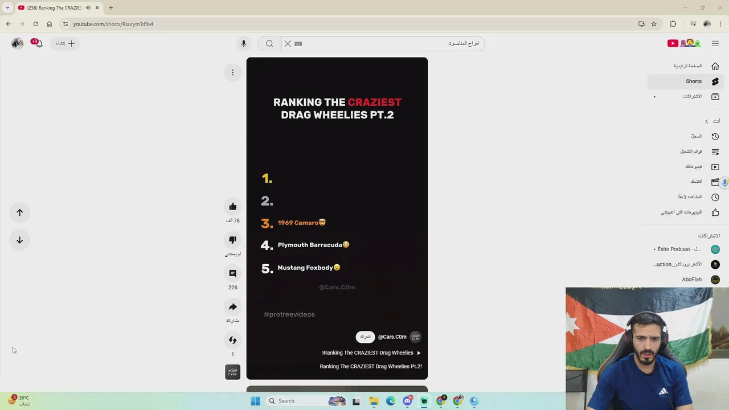Open Your videos in sidebar
729x410 pixels.
point(686,167)
